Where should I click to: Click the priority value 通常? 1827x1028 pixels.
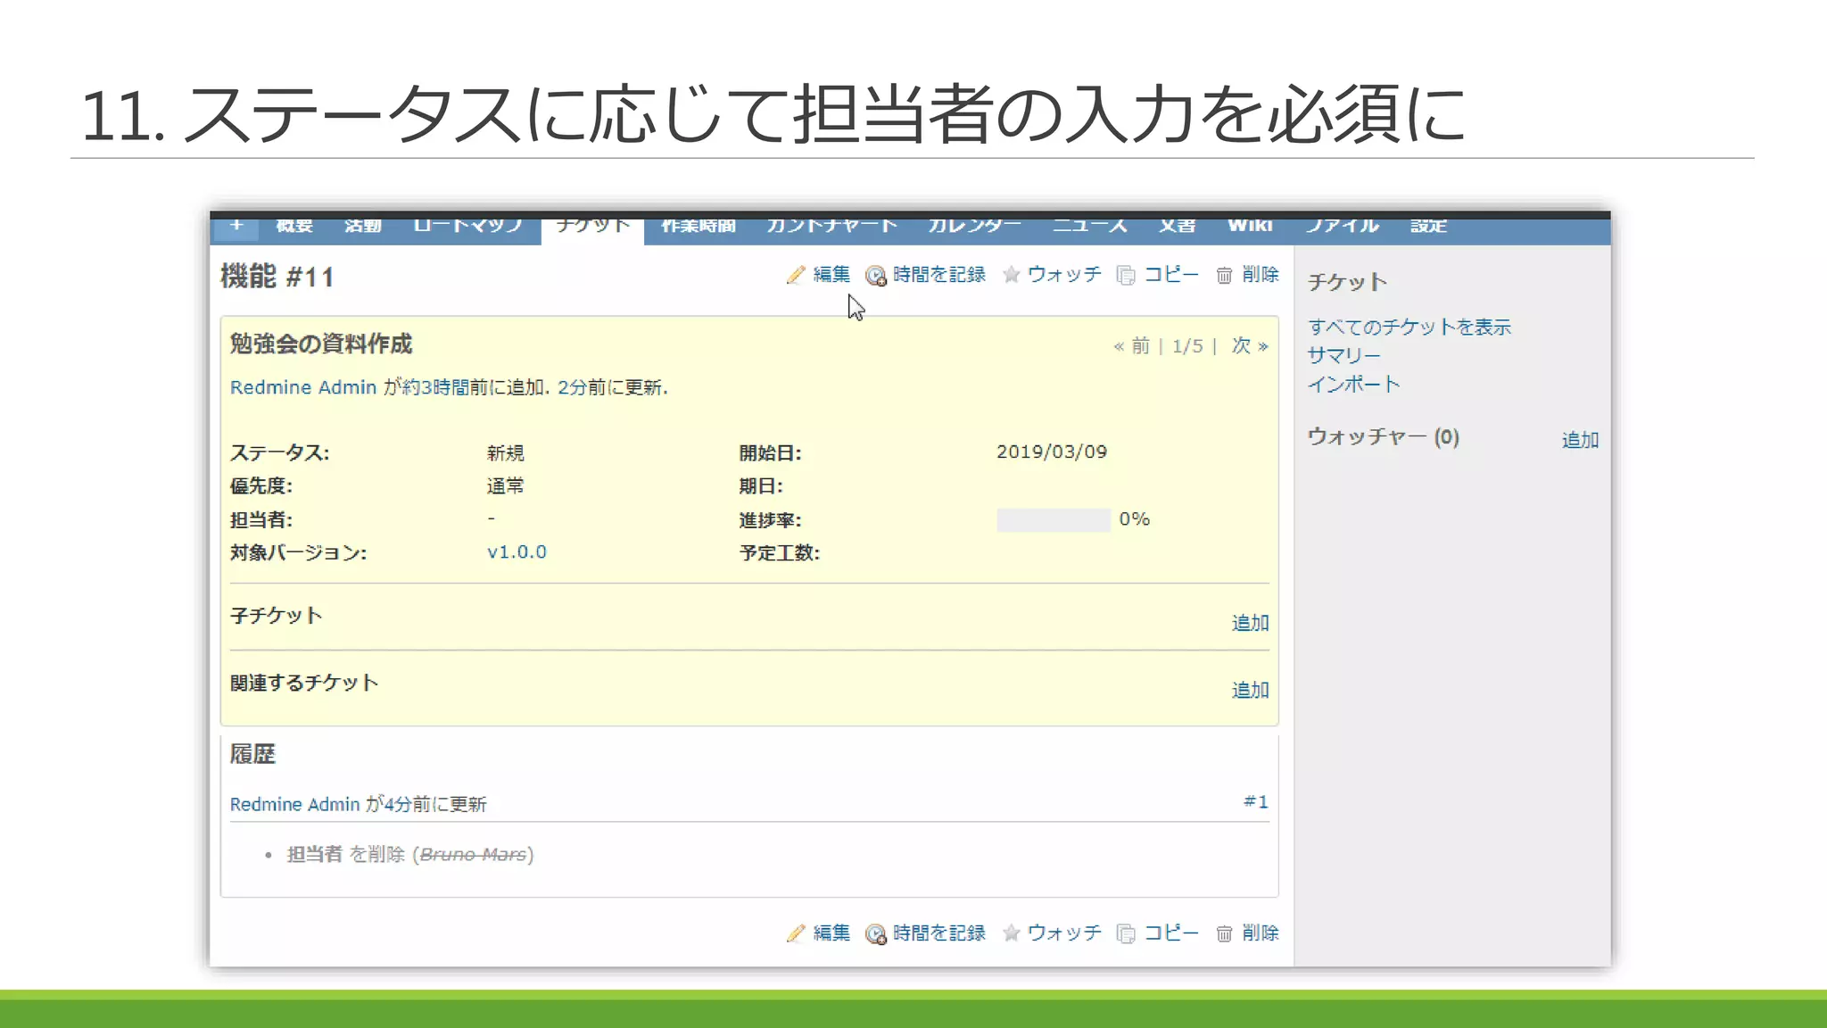point(506,486)
